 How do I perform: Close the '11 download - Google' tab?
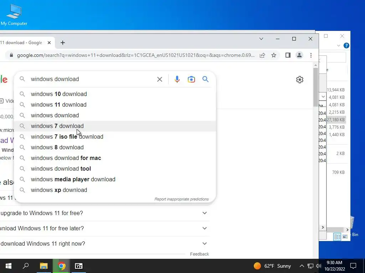49,43
